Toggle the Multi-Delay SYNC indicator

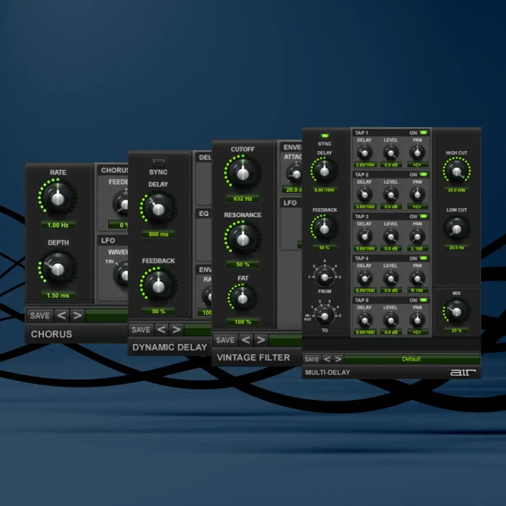[324, 136]
